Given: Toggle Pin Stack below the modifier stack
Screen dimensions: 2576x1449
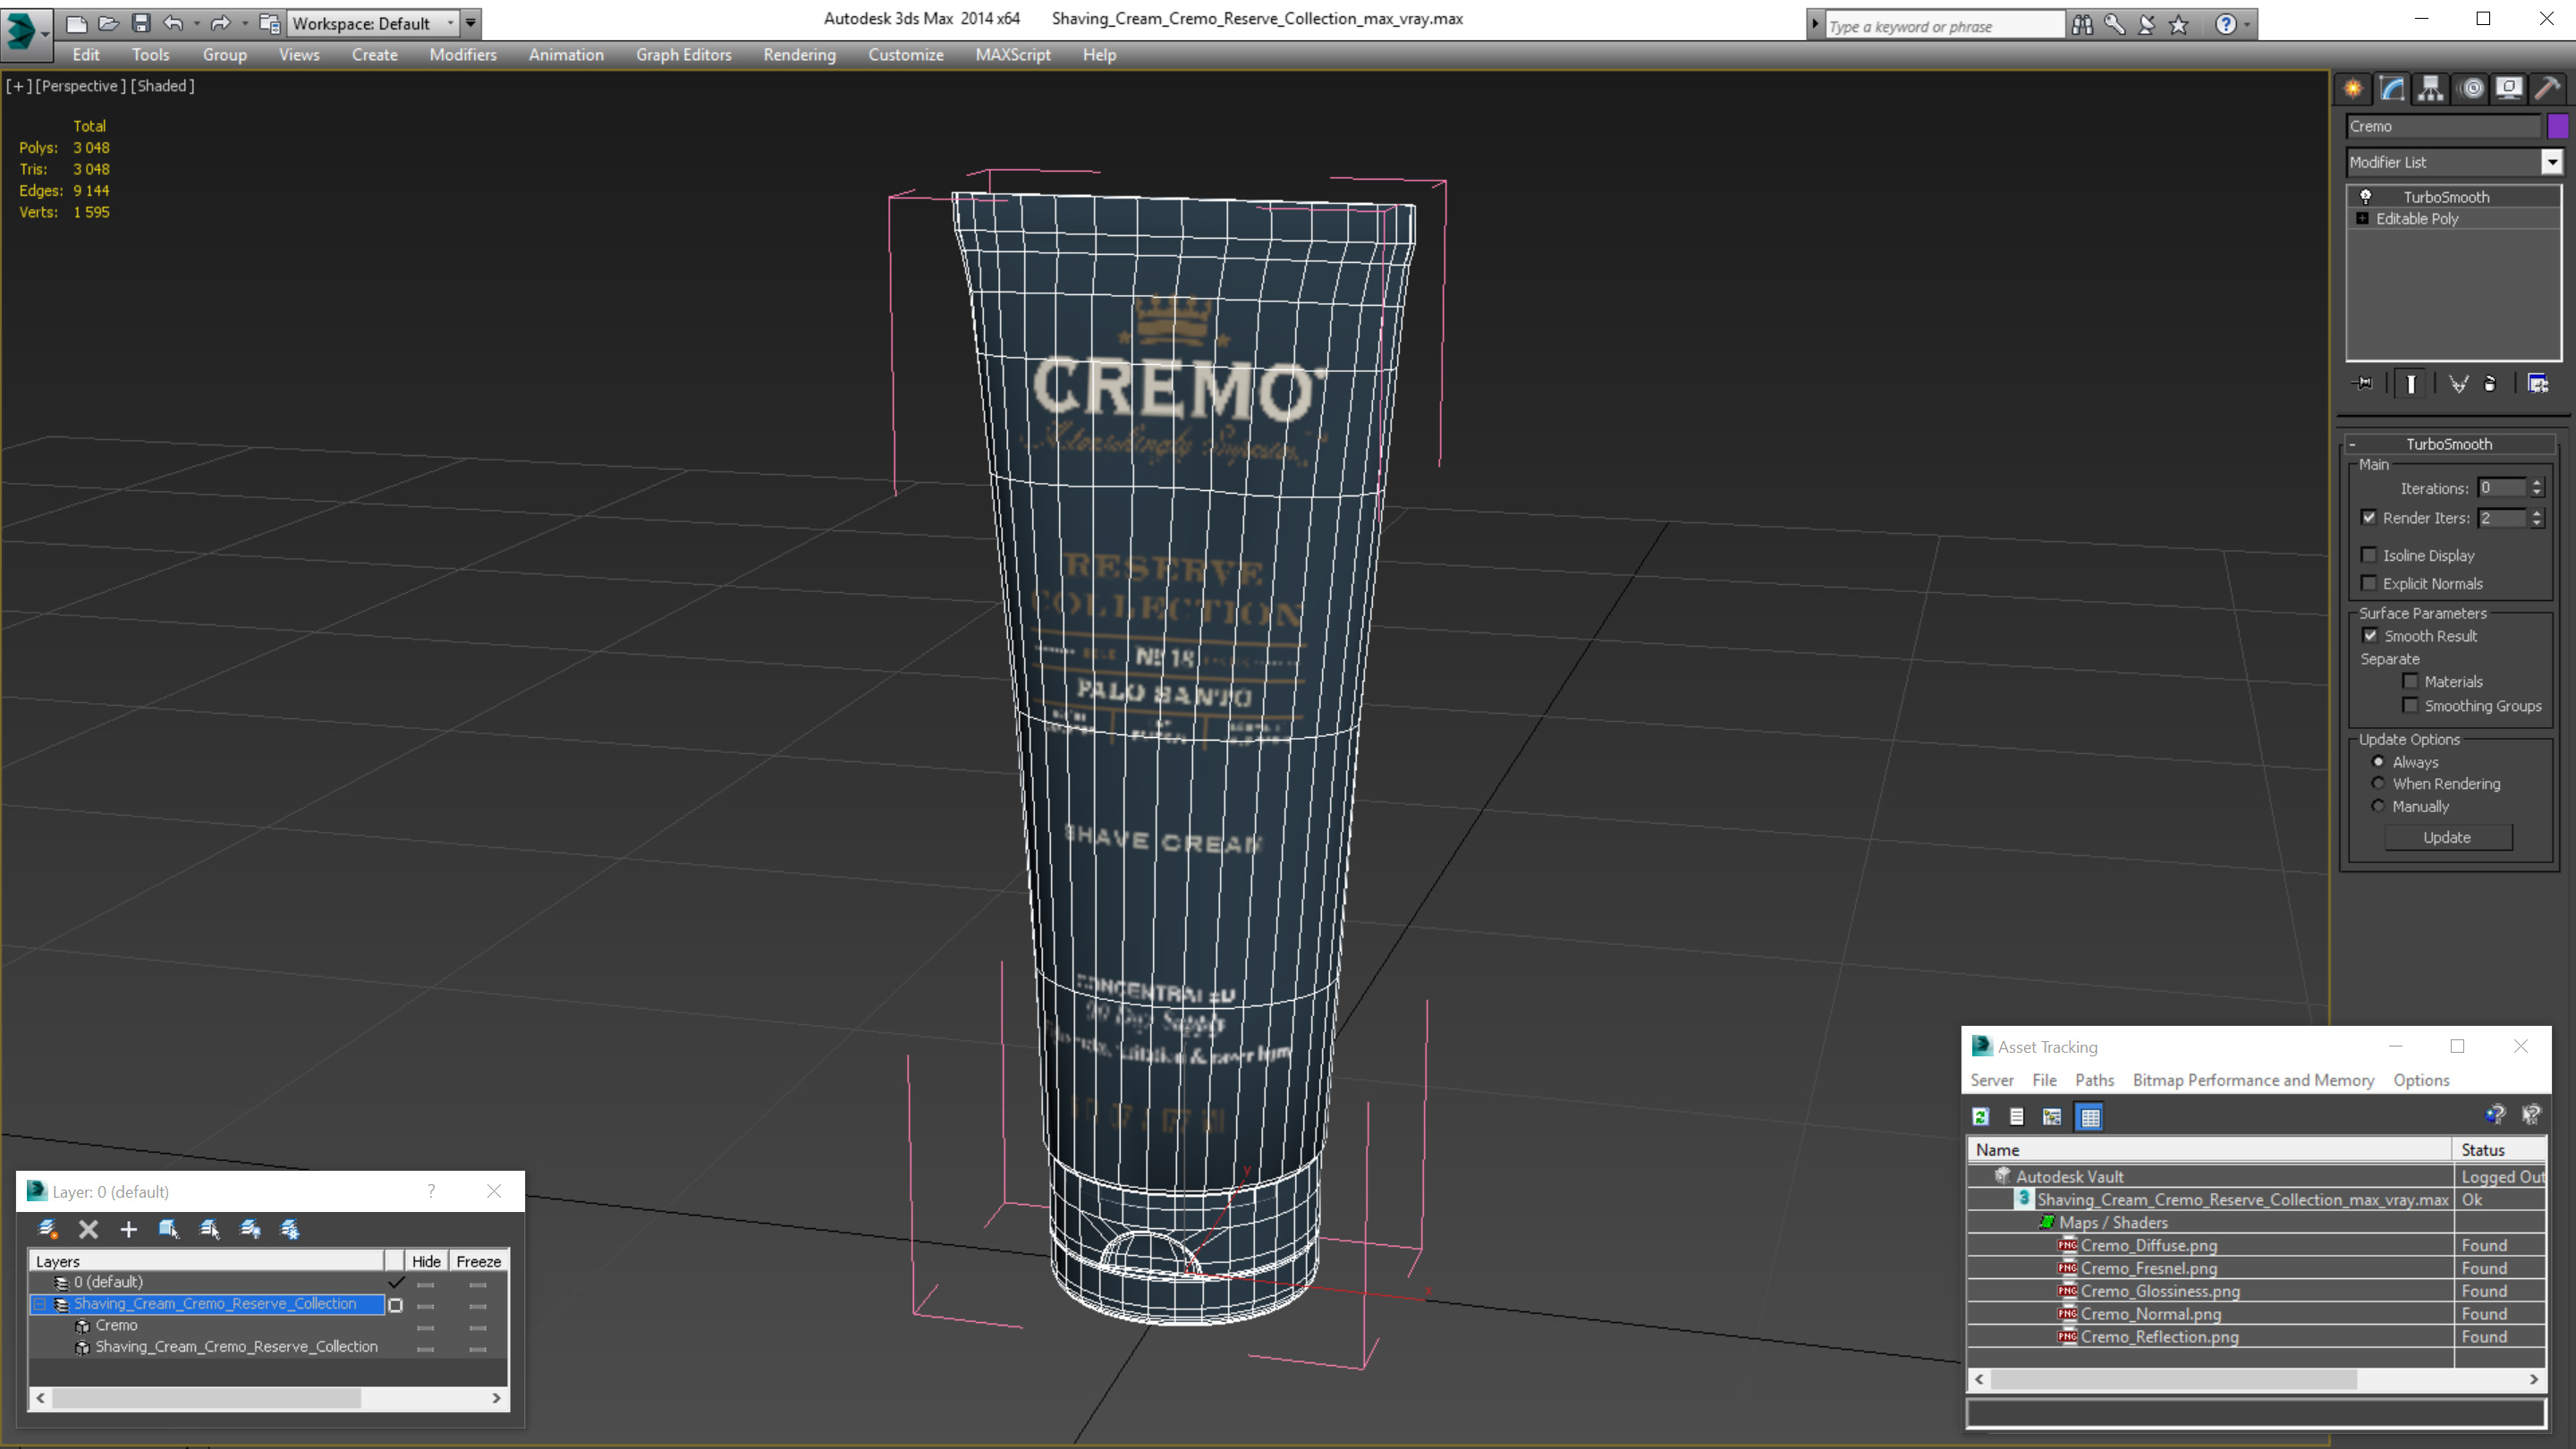Looking at the screenshot, I should [2363, 384].
